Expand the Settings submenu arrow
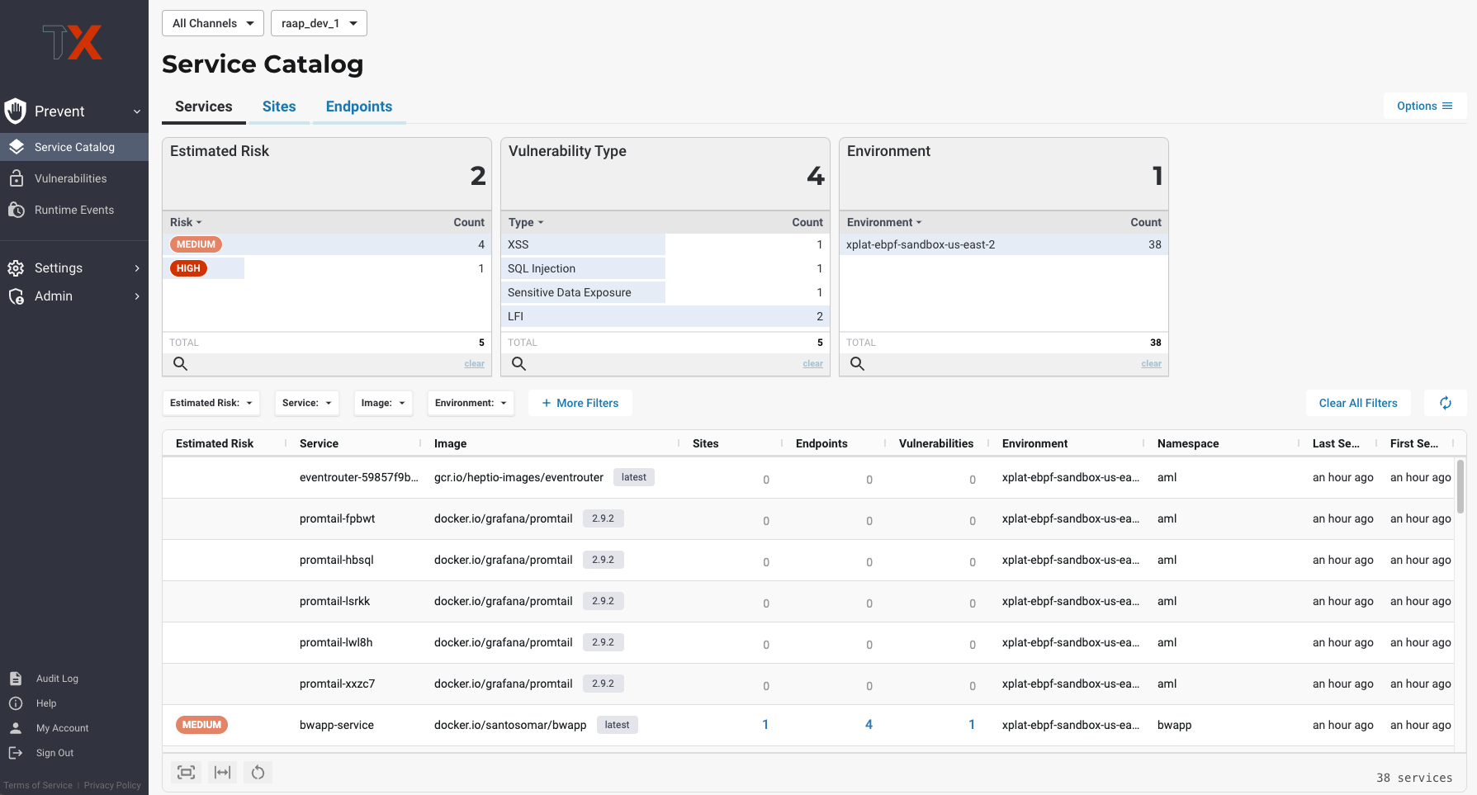 (137, 268)
